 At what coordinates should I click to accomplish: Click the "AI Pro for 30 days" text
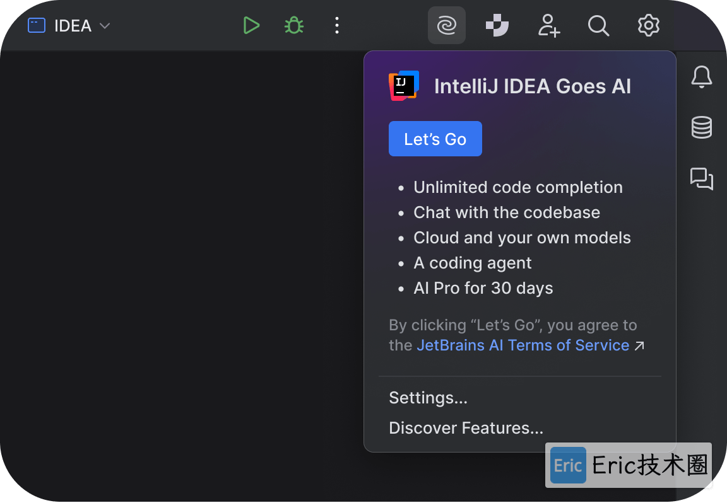tap(483, 288)
